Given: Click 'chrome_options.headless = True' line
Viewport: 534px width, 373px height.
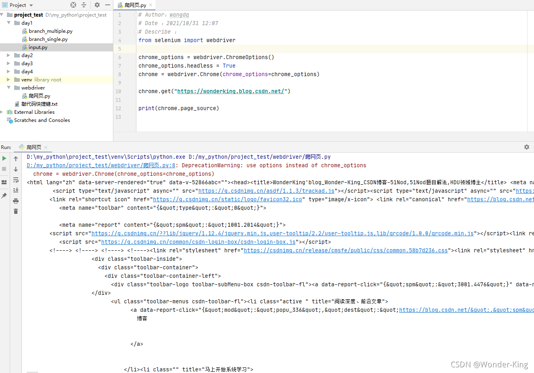Looking at the screenshot, I should [x=187, y=66].
